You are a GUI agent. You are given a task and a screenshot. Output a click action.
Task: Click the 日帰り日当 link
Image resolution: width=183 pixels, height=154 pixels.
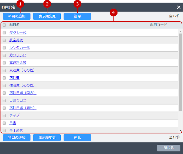[x=18, y=100]
